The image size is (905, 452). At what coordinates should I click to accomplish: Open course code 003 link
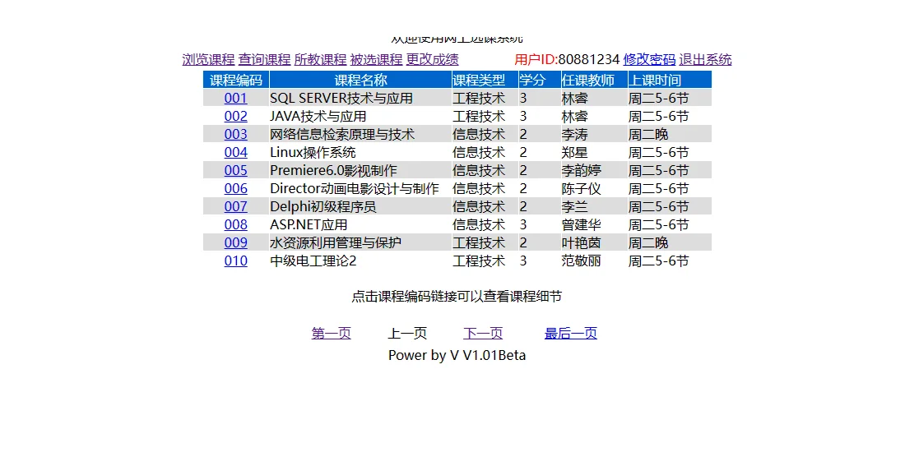235,134
